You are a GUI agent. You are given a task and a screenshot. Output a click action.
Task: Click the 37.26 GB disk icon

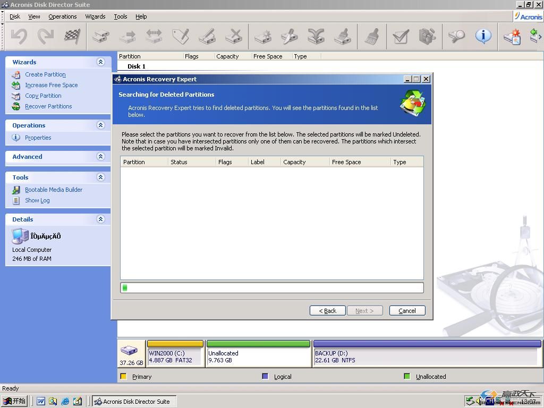click(129, 350)
